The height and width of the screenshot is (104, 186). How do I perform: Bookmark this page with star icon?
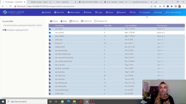coord(155,6)
